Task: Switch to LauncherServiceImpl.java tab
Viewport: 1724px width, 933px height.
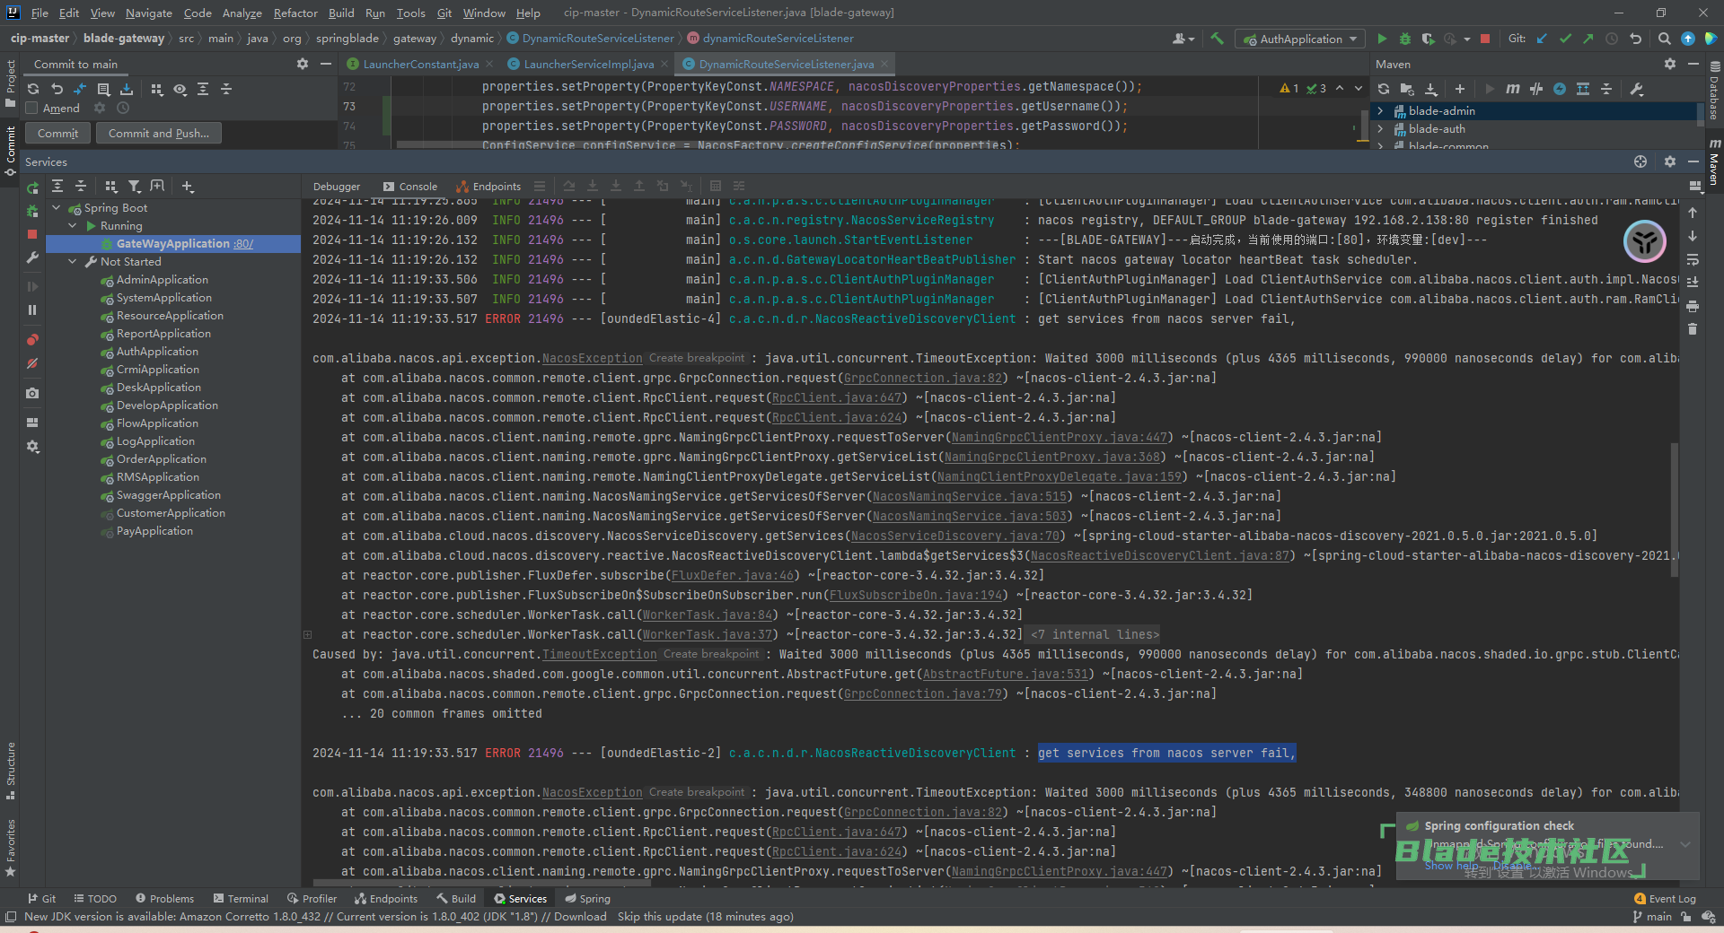Action: tap(588, 65)
